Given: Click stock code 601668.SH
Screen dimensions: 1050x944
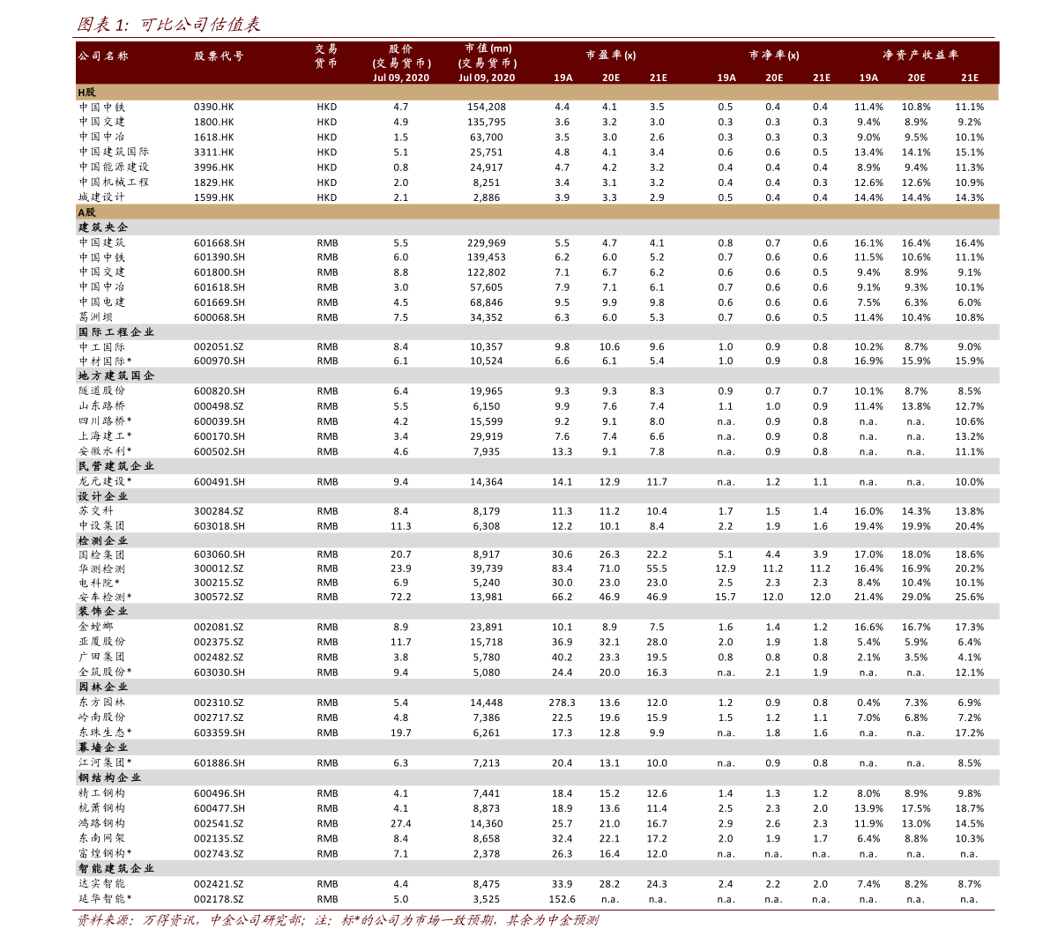Looking at the screenshot, I should point(219,243).
